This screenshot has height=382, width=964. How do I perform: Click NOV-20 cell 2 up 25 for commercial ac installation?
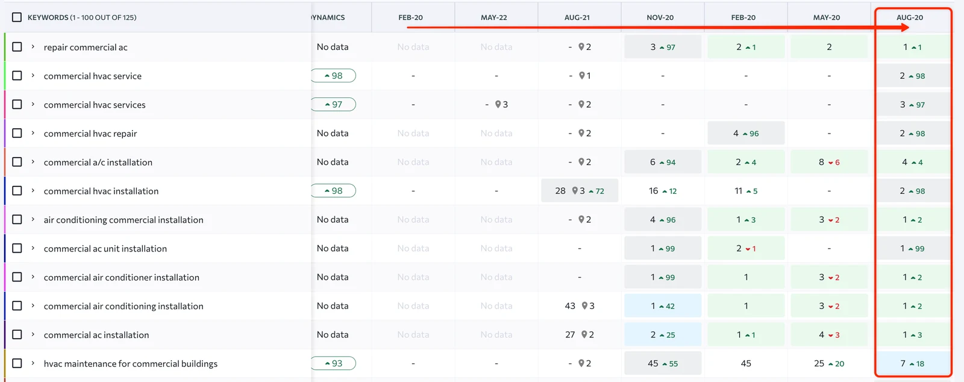663,334
